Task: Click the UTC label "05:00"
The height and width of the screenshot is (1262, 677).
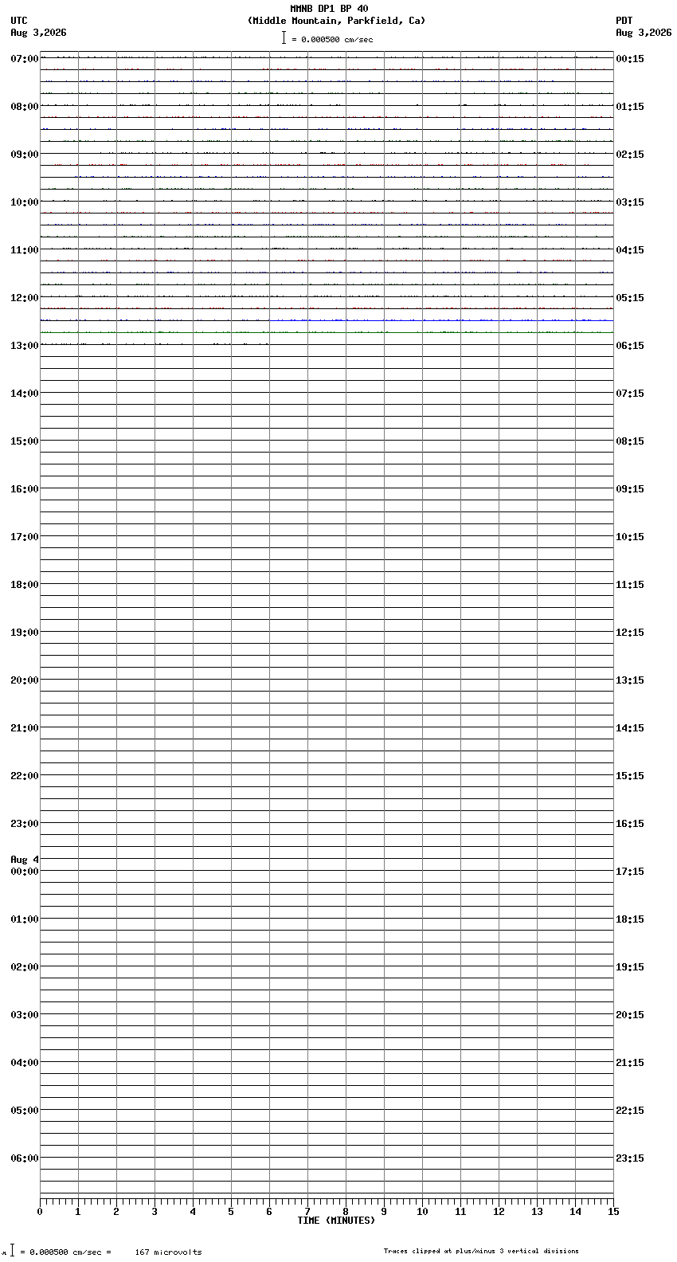Action: click(x=25, y=1111)
